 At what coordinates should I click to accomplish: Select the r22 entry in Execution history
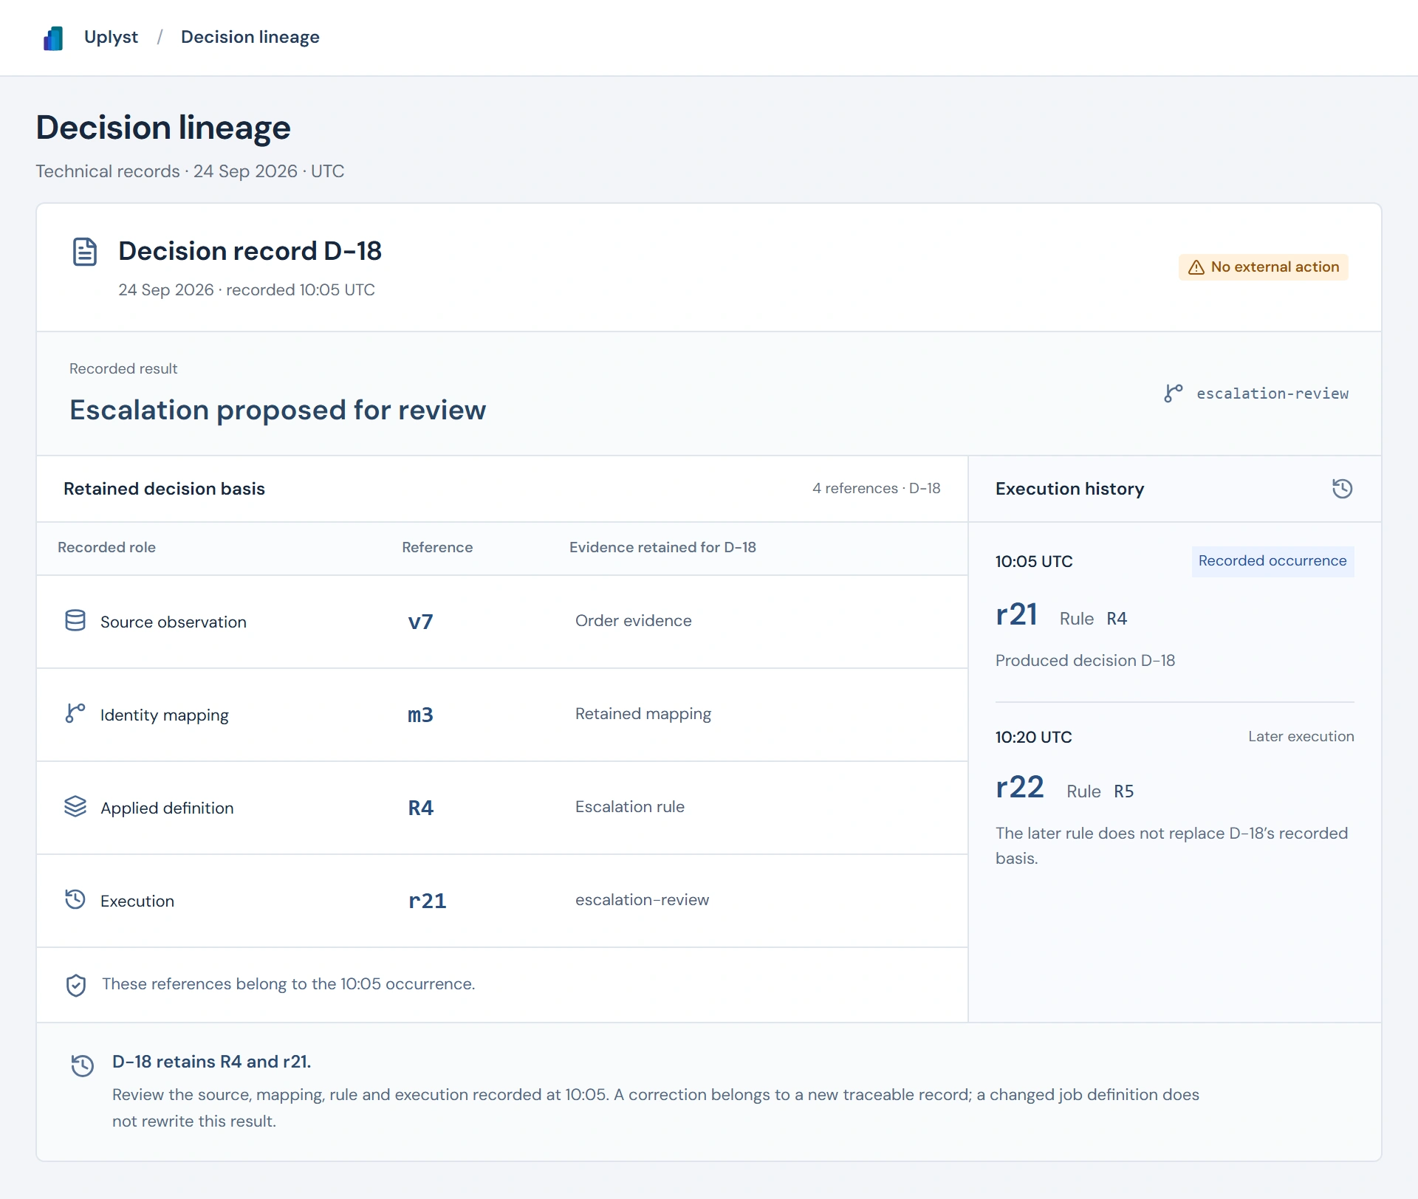pos(1020,787)
